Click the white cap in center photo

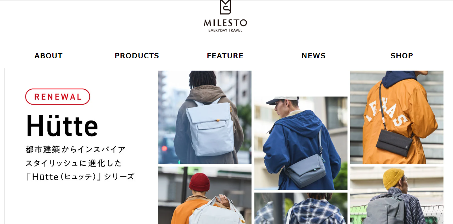[x=281, y=100]
